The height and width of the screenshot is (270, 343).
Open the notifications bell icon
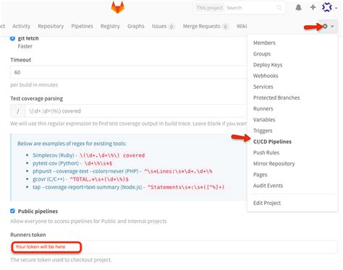pyautogui.click(x=299, y=7)
